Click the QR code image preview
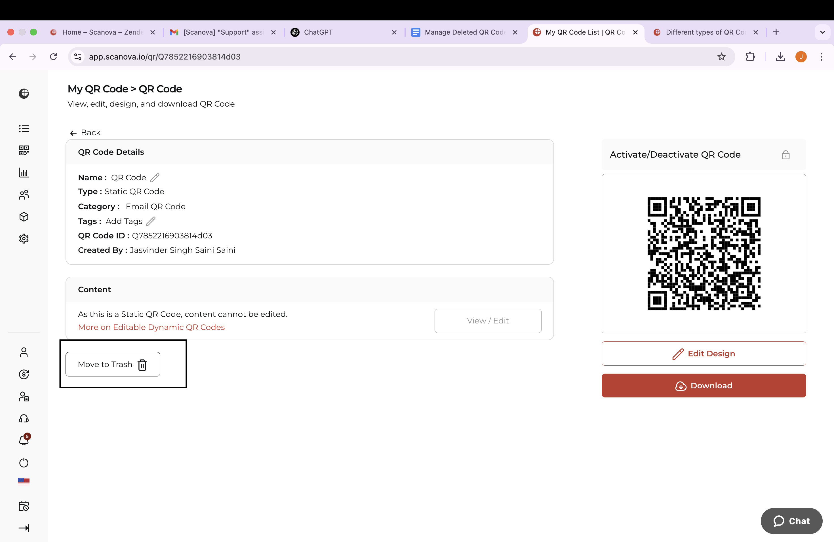Image resolution: width=834 pixels, height=542 pixels. coord(704,253)
